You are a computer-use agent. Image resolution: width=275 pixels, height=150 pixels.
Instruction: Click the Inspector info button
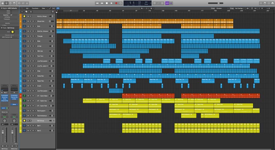6,3
